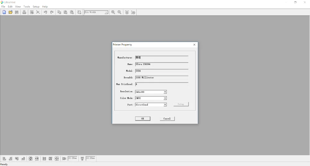Click the printer icon in the toolbar
The width and height of the screenshot is (310, 166).
(24, 12)
